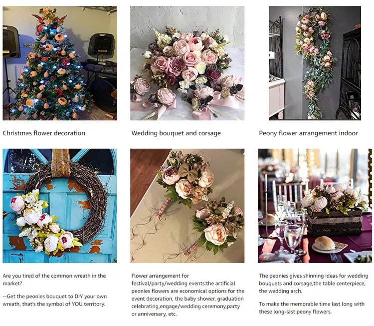Click the "Are you tired of the common wreath" text
This screenshot has width=374, height=326.
(x=54, y=280)
